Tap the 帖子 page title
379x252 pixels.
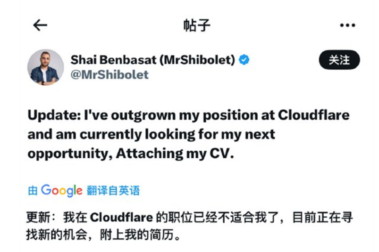[x=196, y=25]
